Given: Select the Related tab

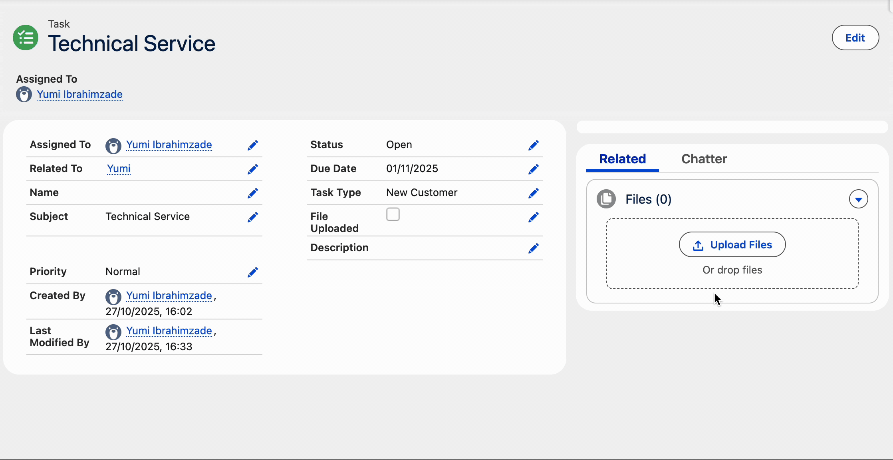Looking at the screenshot, I should [622, 159].
